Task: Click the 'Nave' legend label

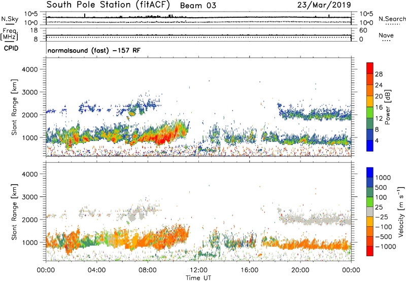Action: pyautogui.click(x=386, y=36)
